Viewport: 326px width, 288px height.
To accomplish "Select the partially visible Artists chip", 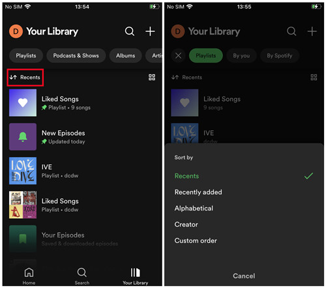I will pyautogui.click(x=154, y=55).
